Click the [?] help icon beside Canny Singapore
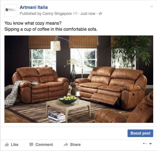Screen dimensions: 157x151 tap(75, 14)
